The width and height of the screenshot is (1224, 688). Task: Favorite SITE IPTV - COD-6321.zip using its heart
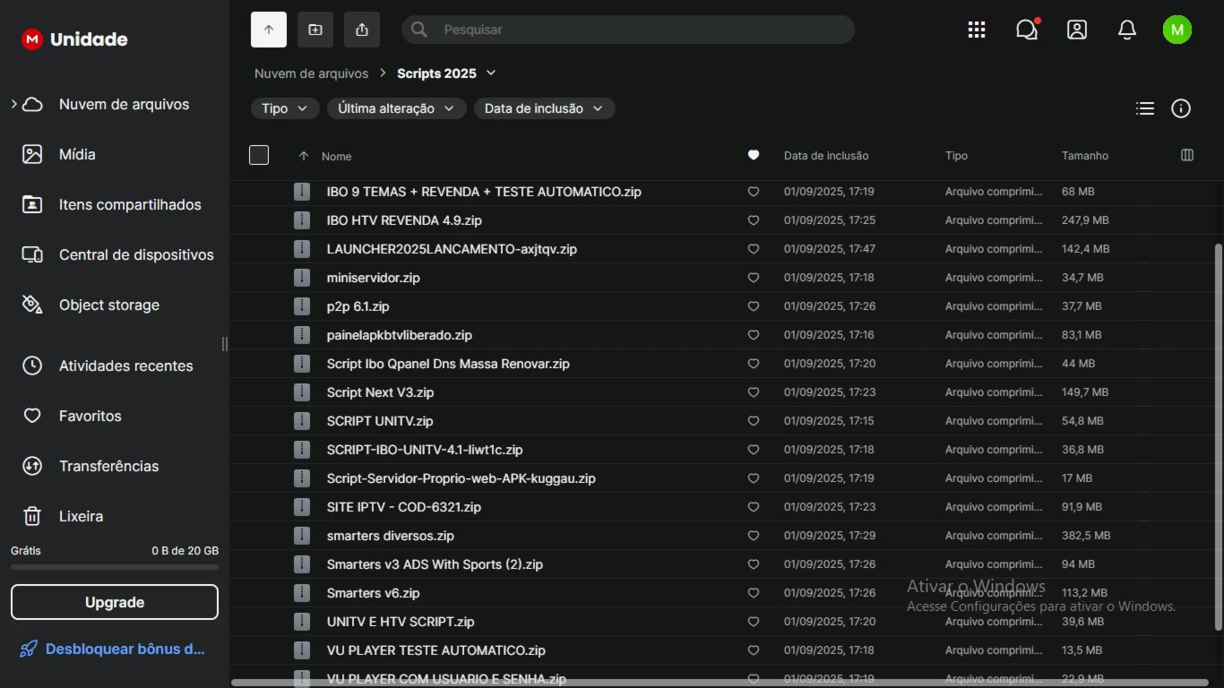tap(754, 507)
